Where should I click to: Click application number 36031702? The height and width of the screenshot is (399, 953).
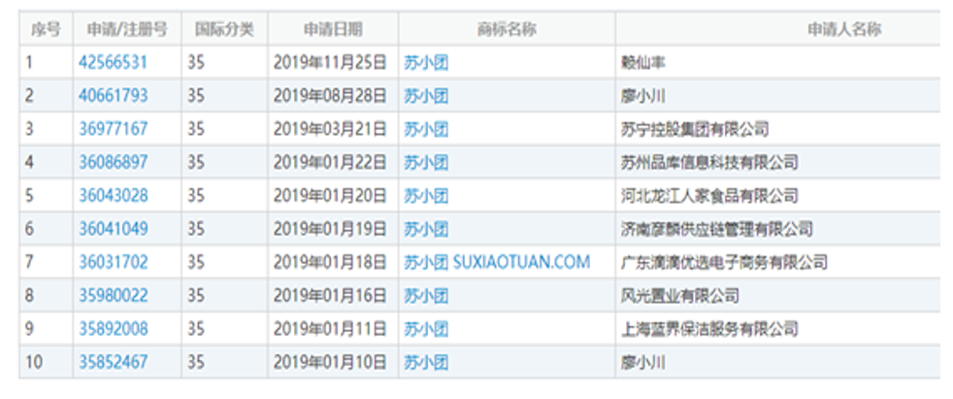[113, 262]
